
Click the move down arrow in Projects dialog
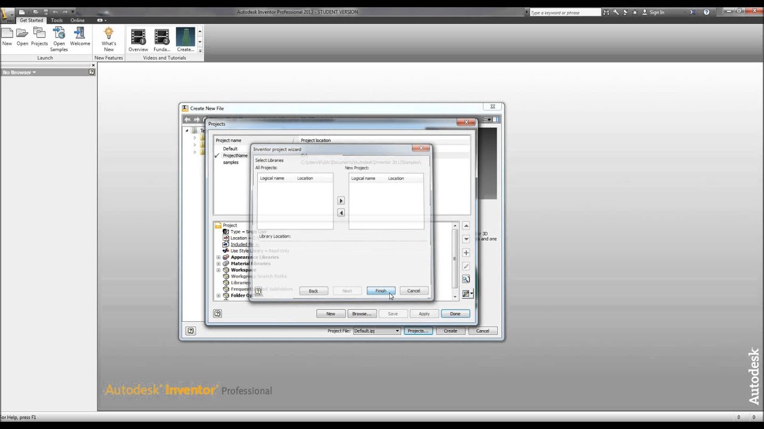coord(466,239)
